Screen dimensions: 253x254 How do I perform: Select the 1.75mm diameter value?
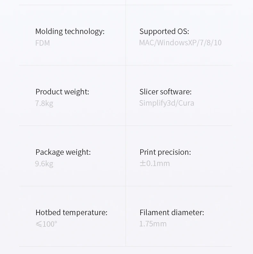[153, 224]
